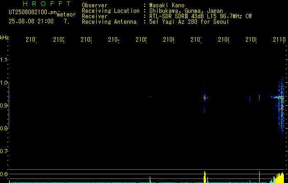Click the first time axis label, 2101
The height and width of the screenshot is (183, 288).
(31, 40)
